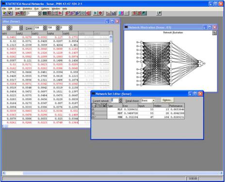Open the Run menu

(x=36, y=9)
